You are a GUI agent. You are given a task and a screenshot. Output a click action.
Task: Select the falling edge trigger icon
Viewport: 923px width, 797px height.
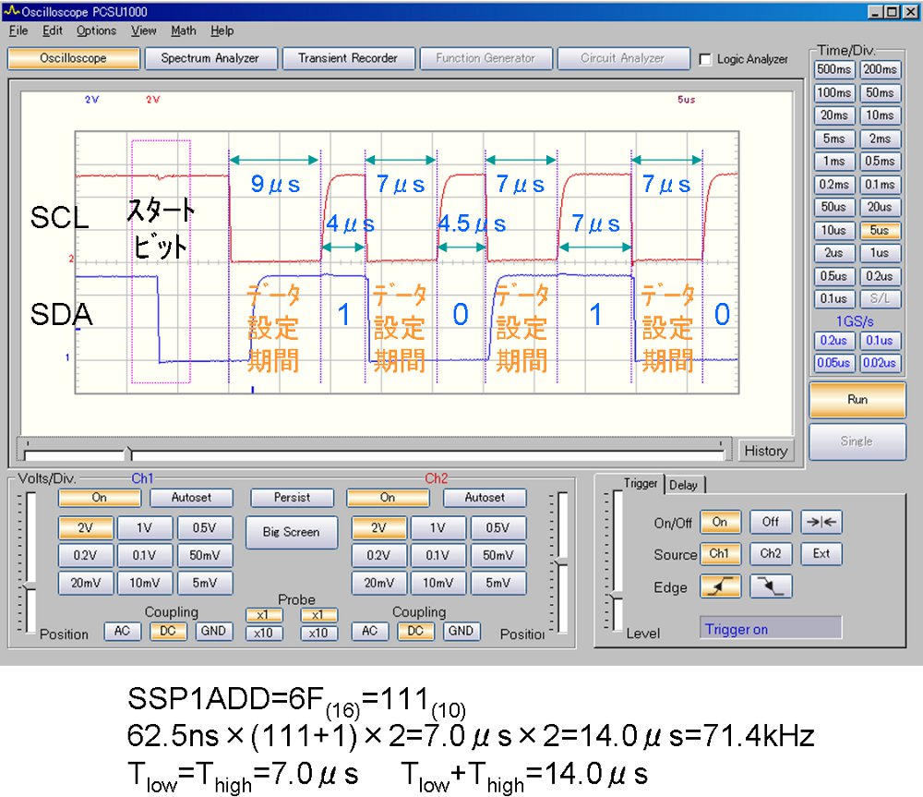click(x=771, y=586)
